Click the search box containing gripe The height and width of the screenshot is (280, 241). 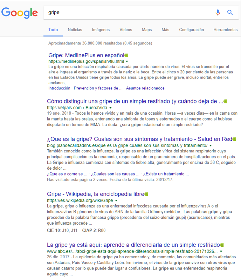(x=130, y=13)
